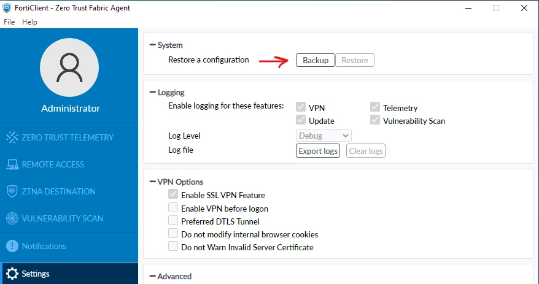
Task: Click the Notifications label in sidebar
Action: 44,246
